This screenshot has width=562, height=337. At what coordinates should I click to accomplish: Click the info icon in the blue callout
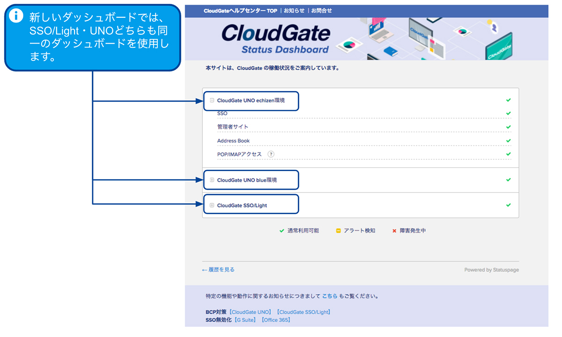(x=16, y=15)
